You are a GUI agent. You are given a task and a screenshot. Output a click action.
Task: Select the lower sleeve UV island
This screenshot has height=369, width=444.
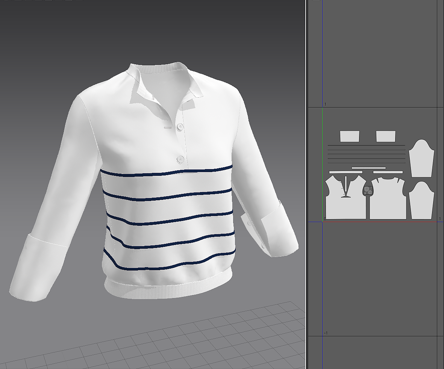pos(421,200)
